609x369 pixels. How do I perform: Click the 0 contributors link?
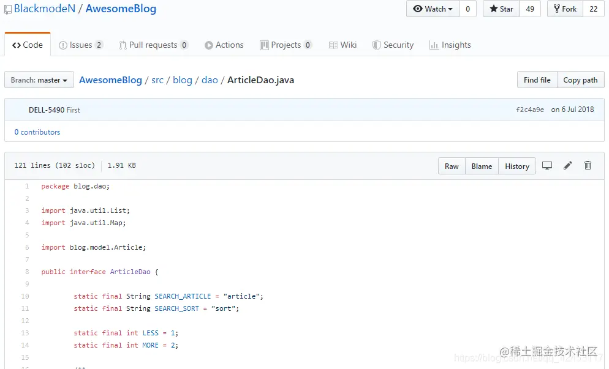(37, 132)
